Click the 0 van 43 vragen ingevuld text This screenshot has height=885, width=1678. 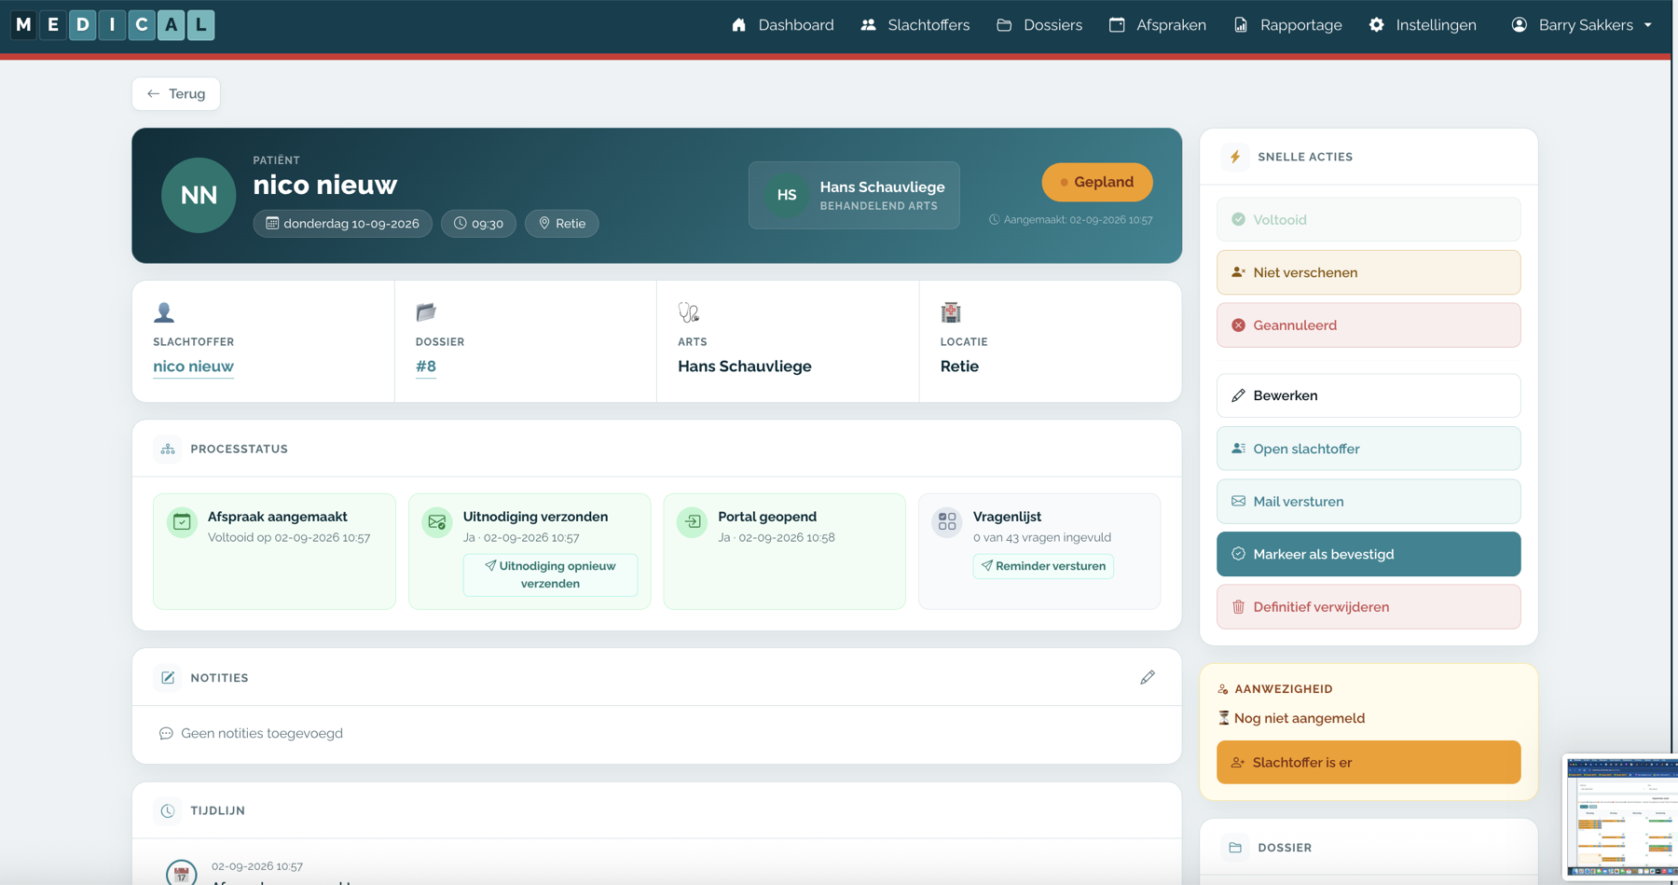tap(1042, 538)
